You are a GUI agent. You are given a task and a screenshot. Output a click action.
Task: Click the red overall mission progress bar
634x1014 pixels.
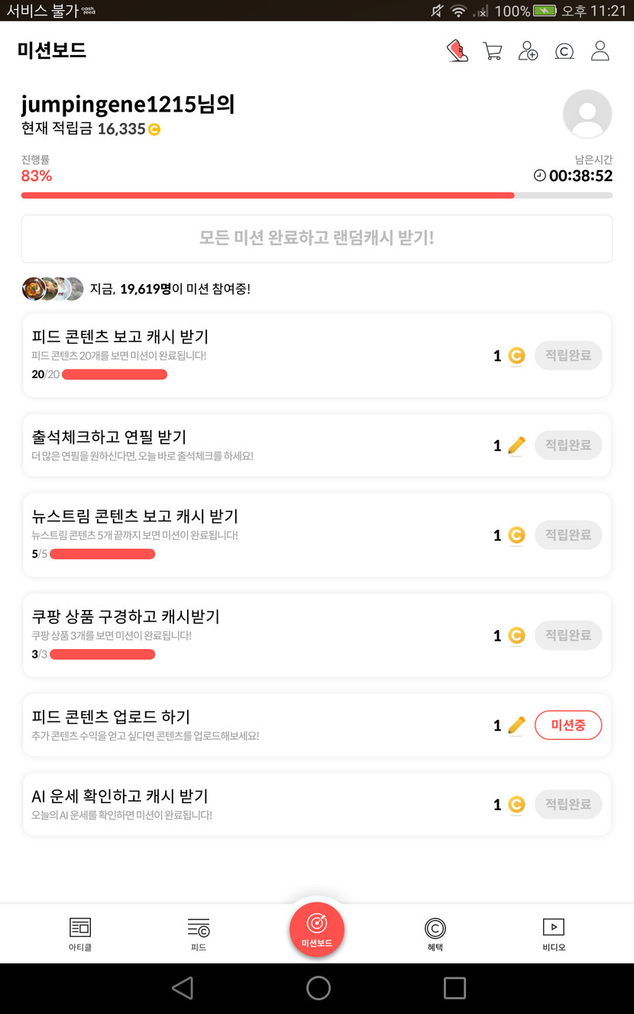tap(267, 195)
